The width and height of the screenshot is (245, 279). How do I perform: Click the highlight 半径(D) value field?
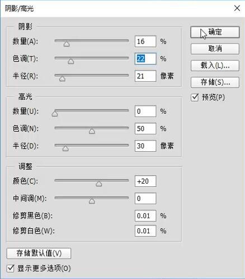145,146
